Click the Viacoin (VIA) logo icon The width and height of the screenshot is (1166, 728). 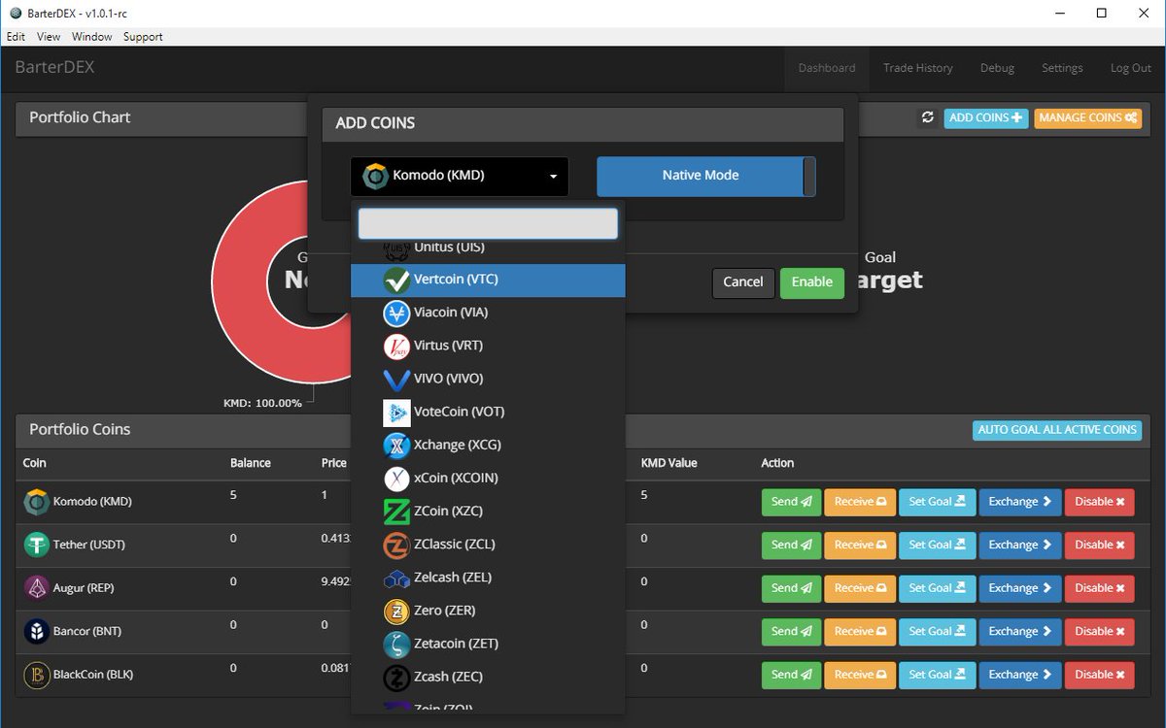pos(396,314)
